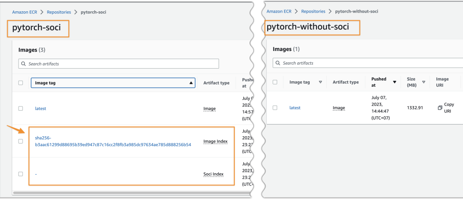Click Copy URI for the latest image
This screenshot has height=199, width=463.
[x=449, y=108]
